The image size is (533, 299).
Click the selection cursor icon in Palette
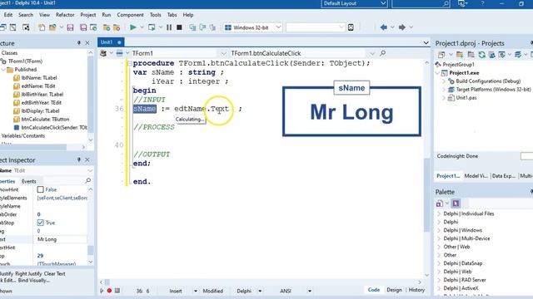(x=456, y=203)
